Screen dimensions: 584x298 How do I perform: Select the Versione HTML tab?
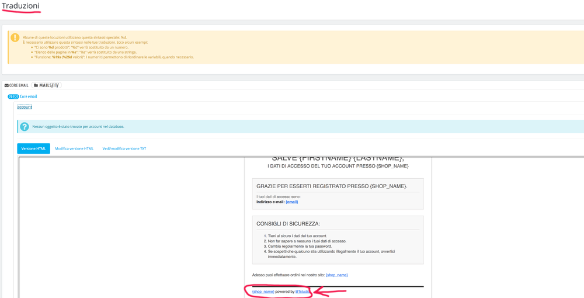click(x=33, y=148)
